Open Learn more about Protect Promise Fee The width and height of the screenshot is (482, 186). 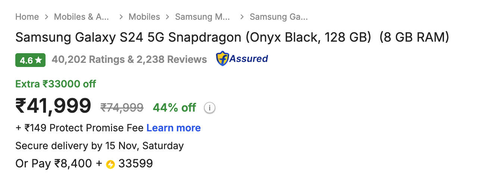(x=173, y=128)
